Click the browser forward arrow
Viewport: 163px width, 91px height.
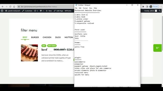click(x=6, y=7)
